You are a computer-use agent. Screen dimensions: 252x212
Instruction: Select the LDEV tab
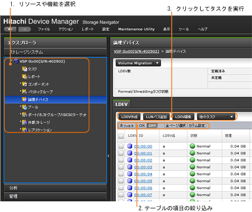[122, 104]
